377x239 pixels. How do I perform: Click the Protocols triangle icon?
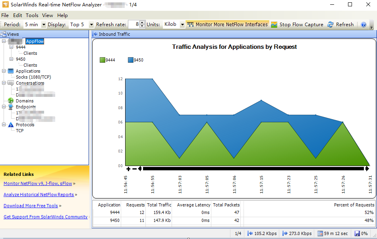[x=11, y=125]
